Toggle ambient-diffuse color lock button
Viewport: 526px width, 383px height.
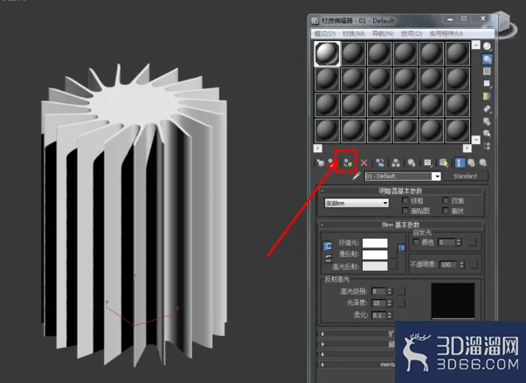point(328,246)
